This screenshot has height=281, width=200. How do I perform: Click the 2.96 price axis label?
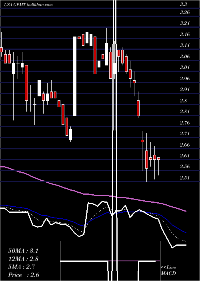tap(185, 79)
